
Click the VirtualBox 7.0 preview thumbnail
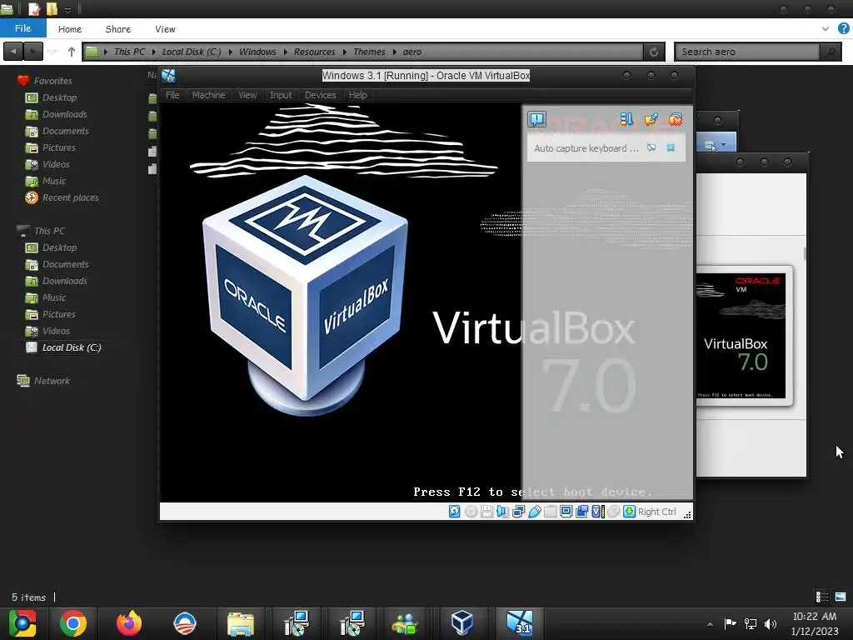741,335
